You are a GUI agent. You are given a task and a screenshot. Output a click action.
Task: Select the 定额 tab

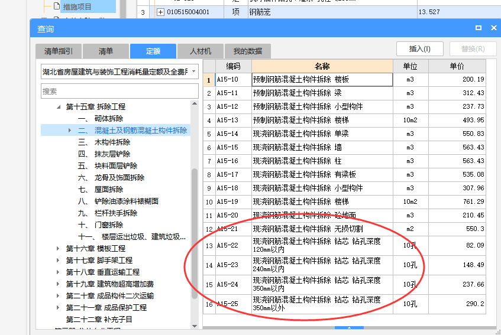coord(153,51)
